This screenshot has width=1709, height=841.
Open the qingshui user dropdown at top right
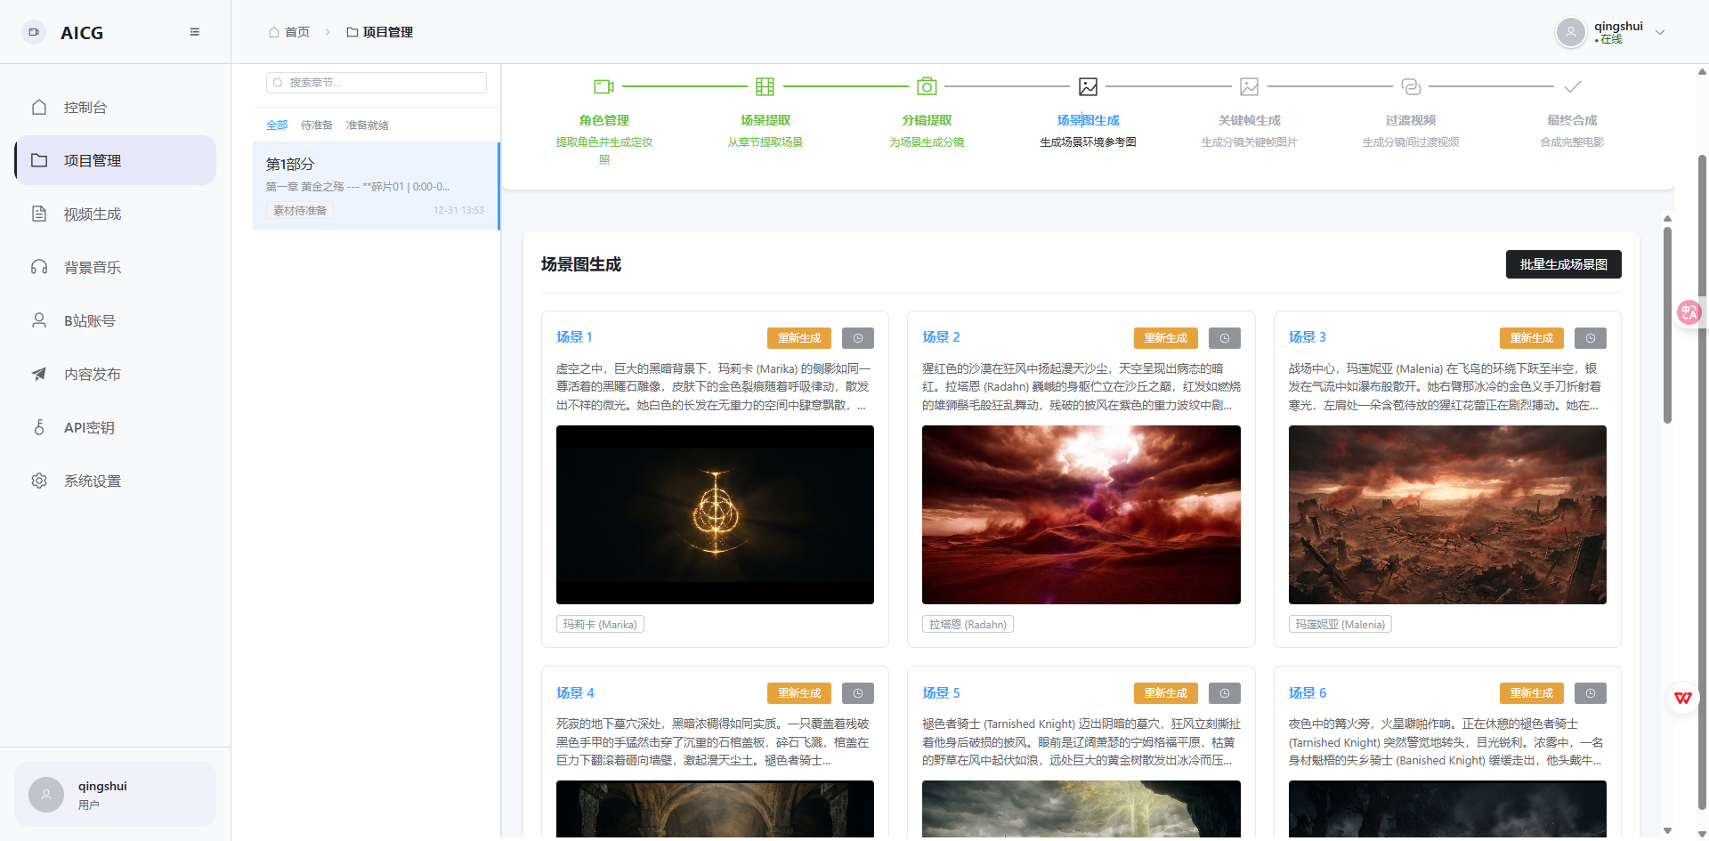(1611, 32)
